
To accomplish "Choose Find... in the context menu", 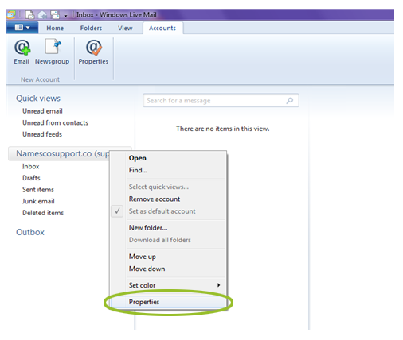I will coord(168,170).
